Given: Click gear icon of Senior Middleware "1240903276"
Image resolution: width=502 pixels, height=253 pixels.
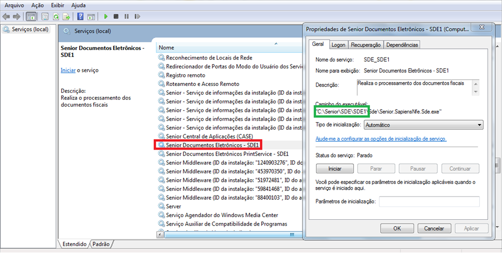Looking at the screenshot, I should pos(161,163).
